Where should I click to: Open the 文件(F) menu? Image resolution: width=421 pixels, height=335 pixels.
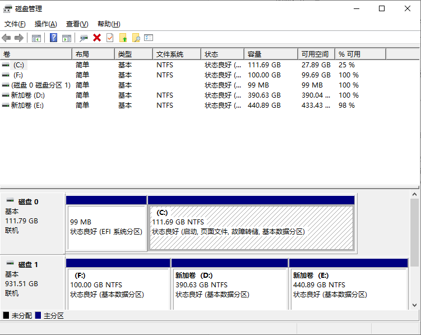point(15,24)
